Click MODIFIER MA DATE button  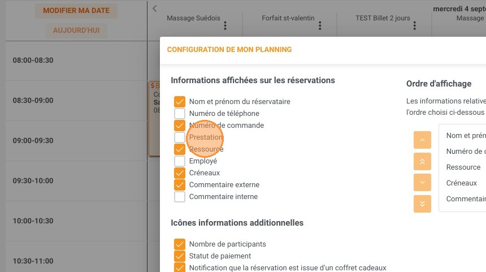point(76,11)
